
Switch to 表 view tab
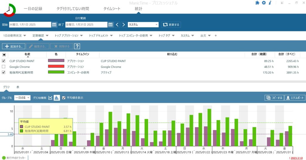click(18, 87)
